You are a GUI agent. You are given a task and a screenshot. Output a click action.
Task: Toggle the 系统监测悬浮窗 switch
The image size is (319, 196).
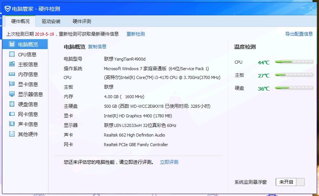tap(290, 182)
